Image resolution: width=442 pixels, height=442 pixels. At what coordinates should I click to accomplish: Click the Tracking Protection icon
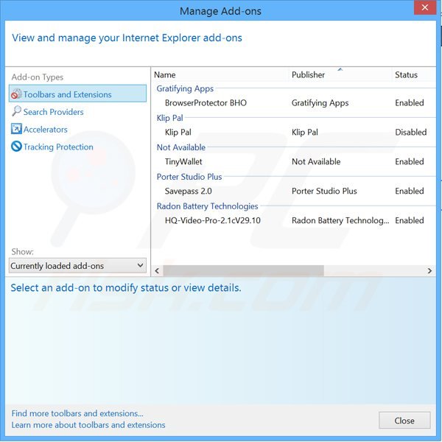(16, 147)
